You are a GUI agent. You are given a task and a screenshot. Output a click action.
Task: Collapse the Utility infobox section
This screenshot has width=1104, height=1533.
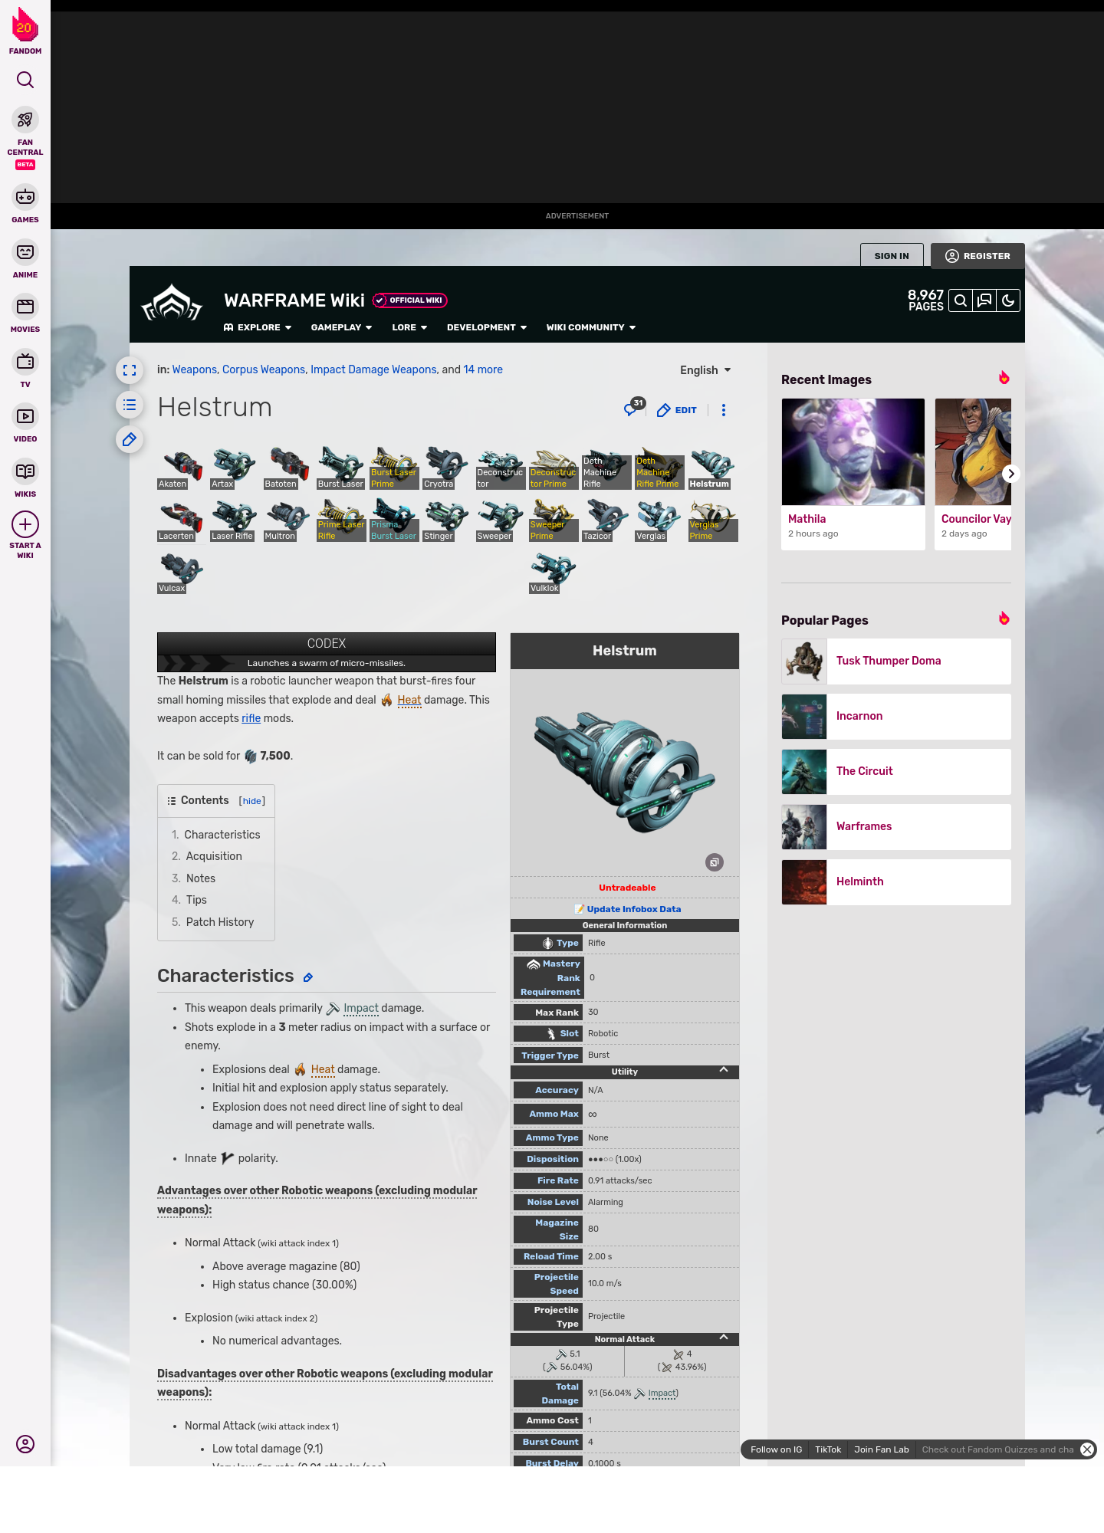pos(723,1071)
